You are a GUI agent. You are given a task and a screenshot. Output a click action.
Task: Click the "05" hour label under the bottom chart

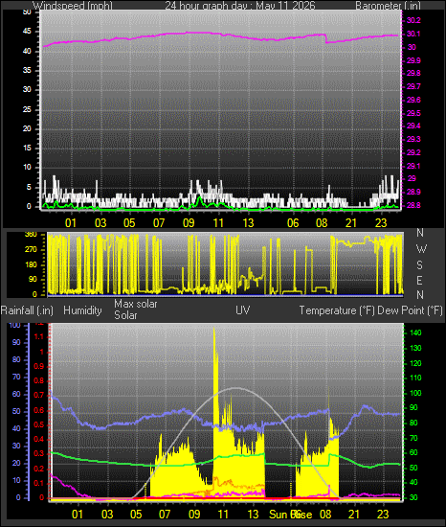(x=136, y=515)
